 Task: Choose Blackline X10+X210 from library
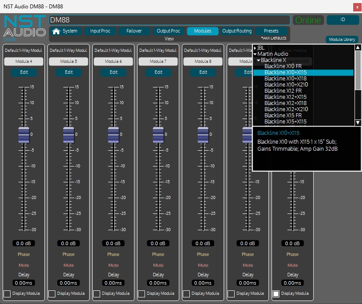click(x=286, y=85)
